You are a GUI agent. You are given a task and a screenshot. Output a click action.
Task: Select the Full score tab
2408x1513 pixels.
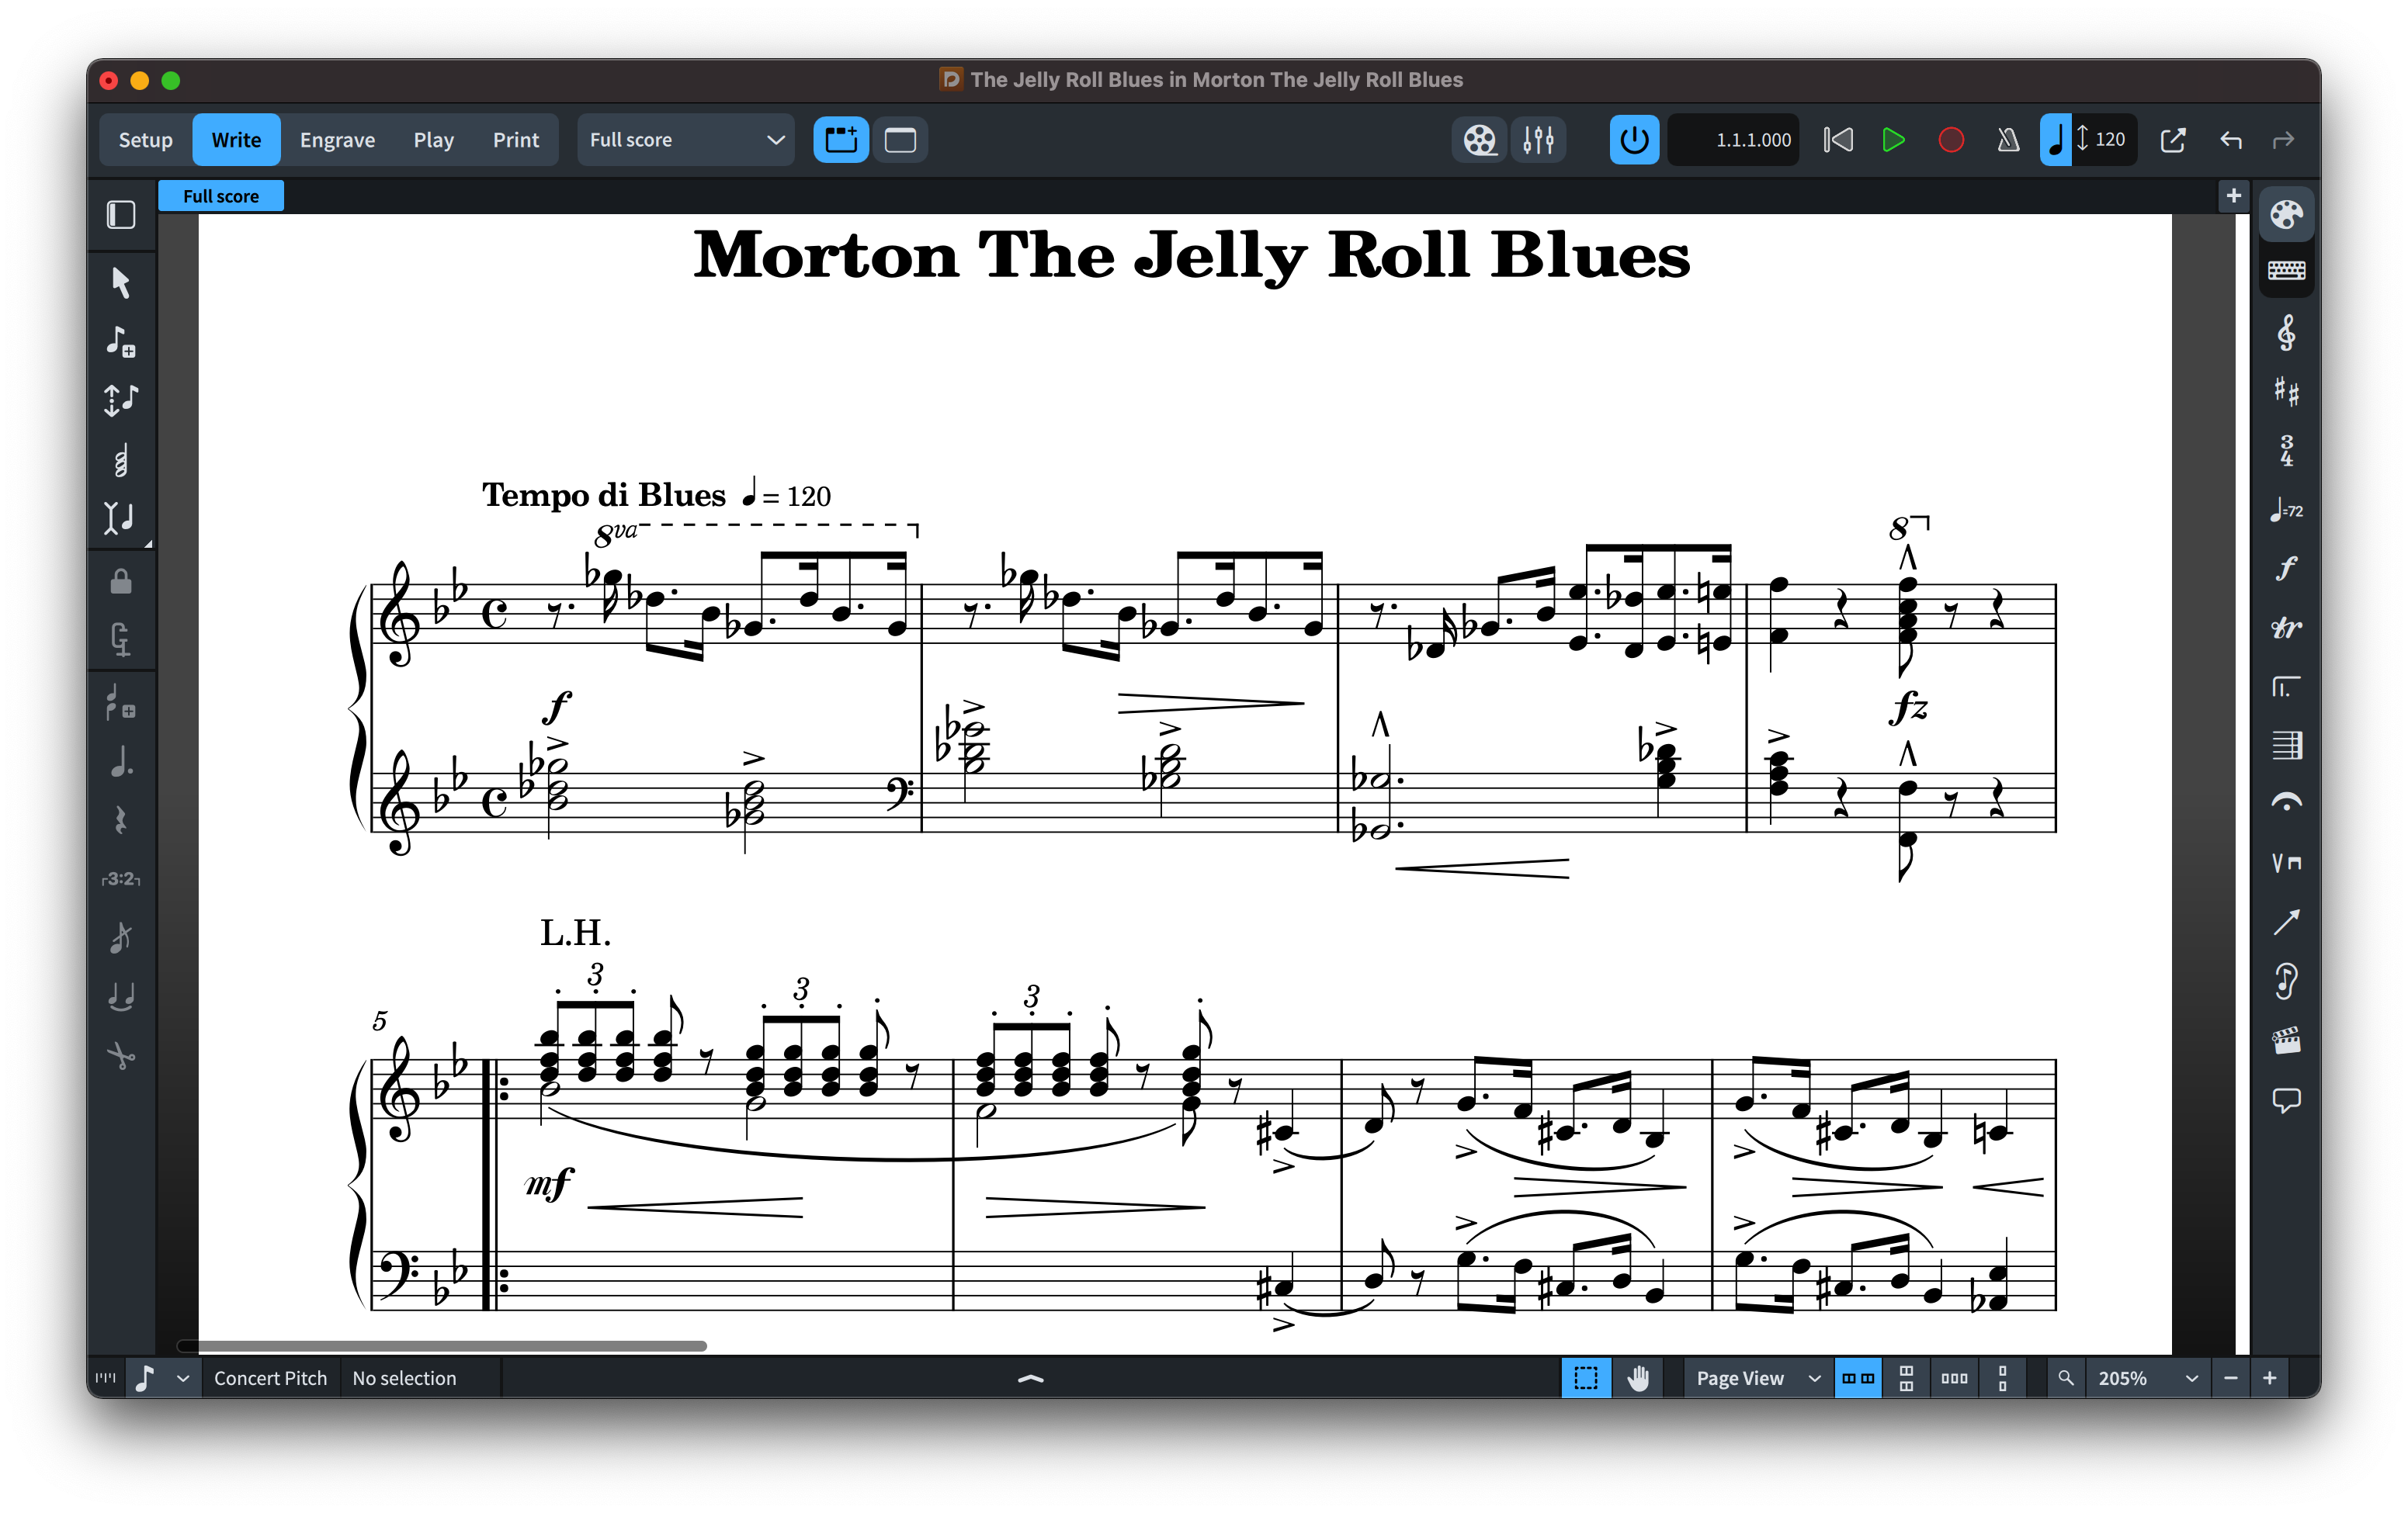pos(220,196)
